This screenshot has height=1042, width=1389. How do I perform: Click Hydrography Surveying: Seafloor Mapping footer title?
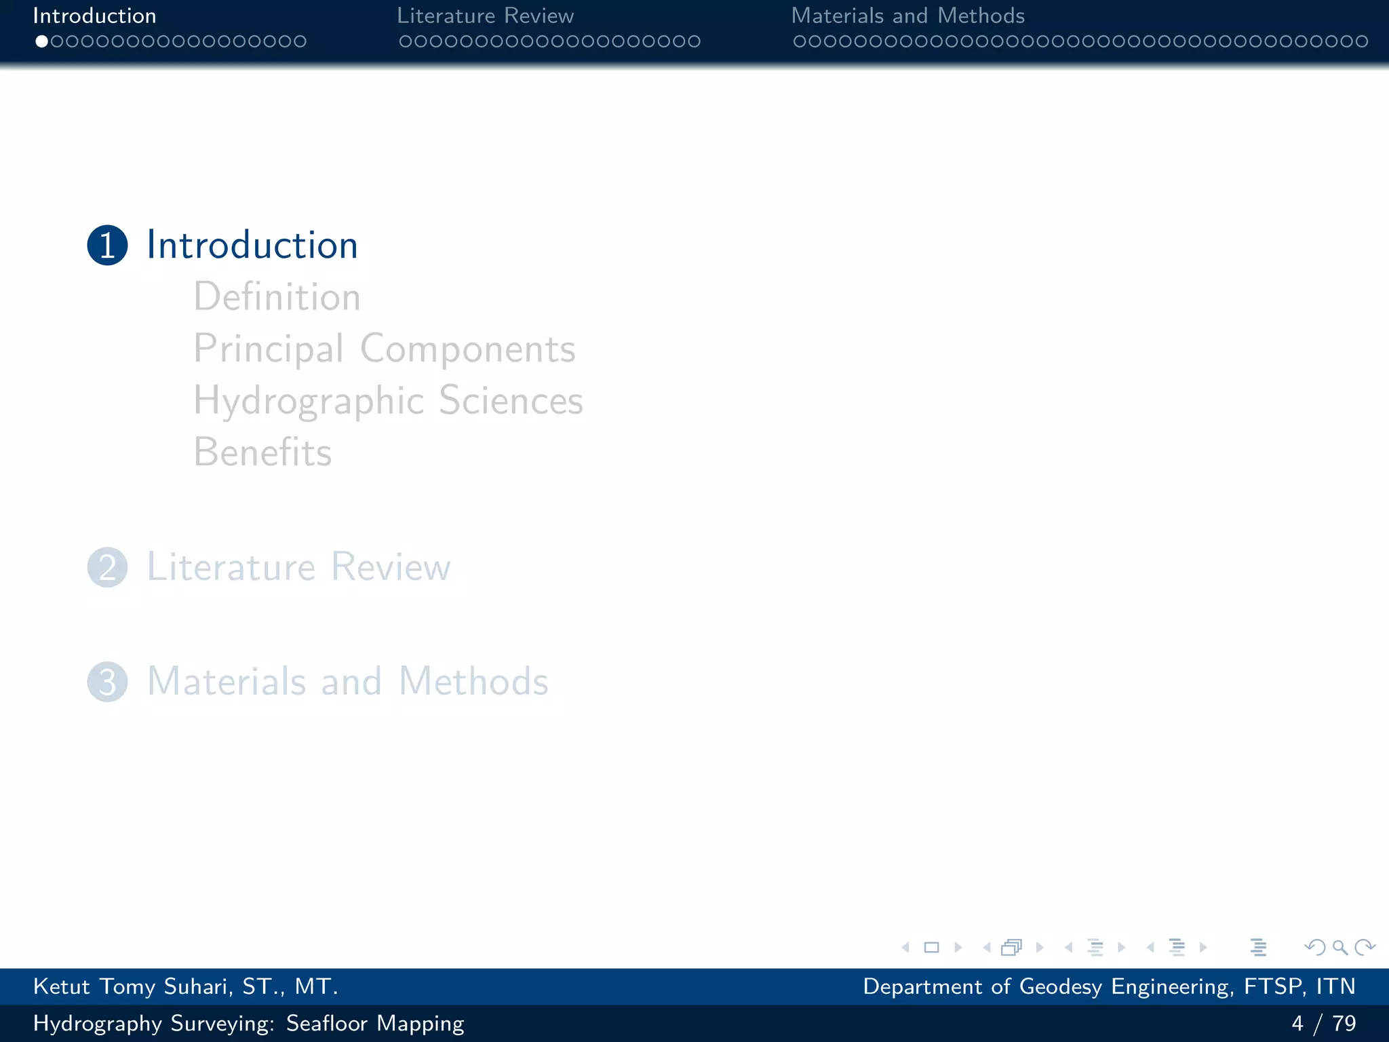pos(248,1023)
